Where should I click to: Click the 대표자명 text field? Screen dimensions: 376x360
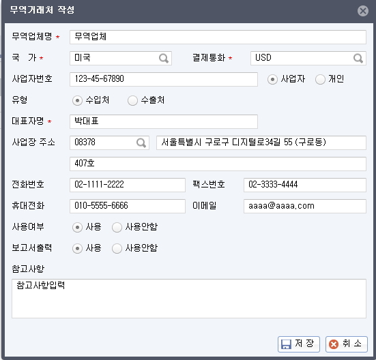coord(164,121)
